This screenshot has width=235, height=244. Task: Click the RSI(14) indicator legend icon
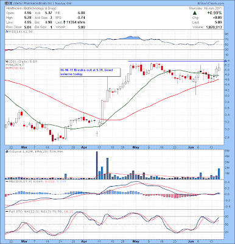[x=7, y=32]
